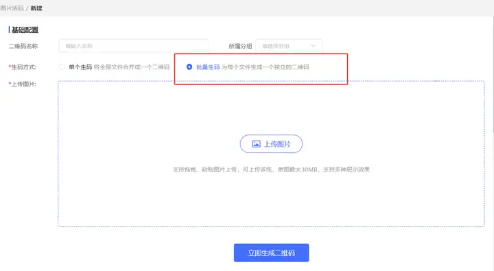The image size is (494, 271).
Task: Click the 单个生码 option label text
Action: (x=80, y=67)
